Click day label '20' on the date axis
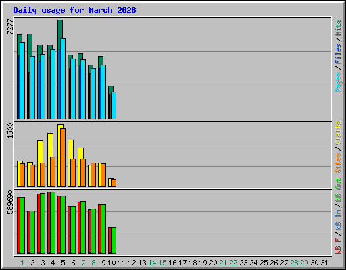The width and height of the screenshot is (346, 270). (213, 263)
